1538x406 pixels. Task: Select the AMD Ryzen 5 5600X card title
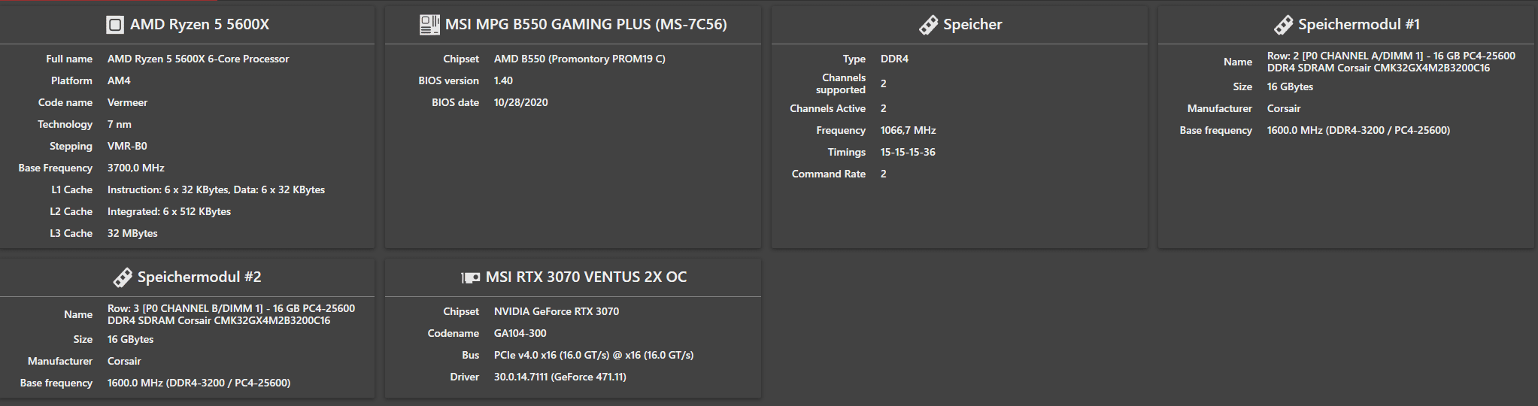[199, 25]
